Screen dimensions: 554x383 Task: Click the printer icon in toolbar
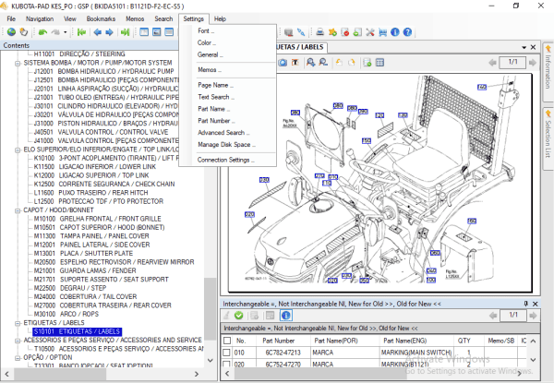click(x=320, y=32)
